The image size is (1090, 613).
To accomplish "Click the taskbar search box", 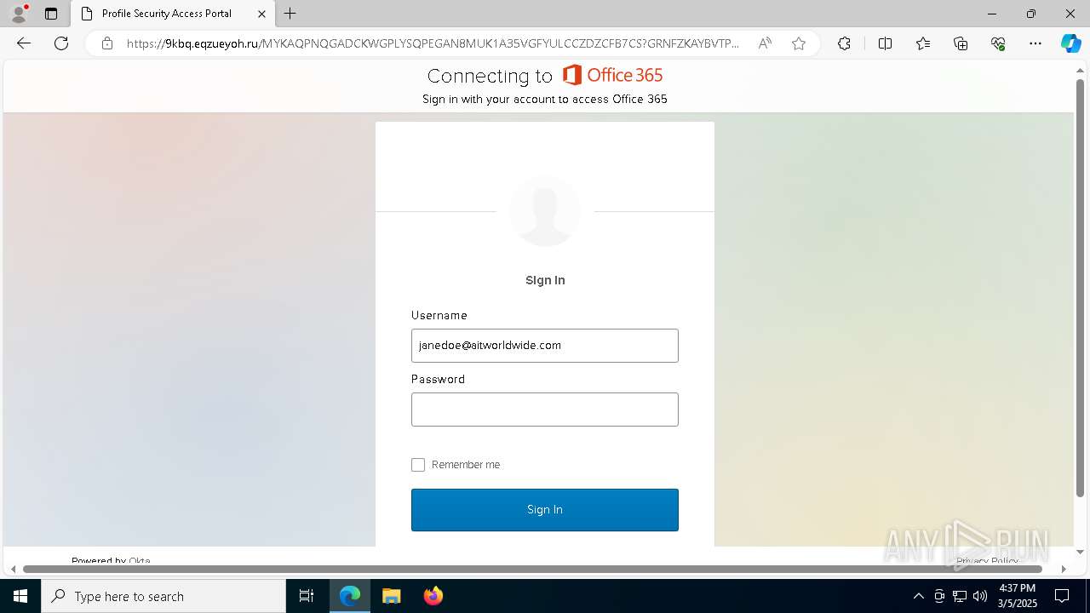I will click(163, 596).
